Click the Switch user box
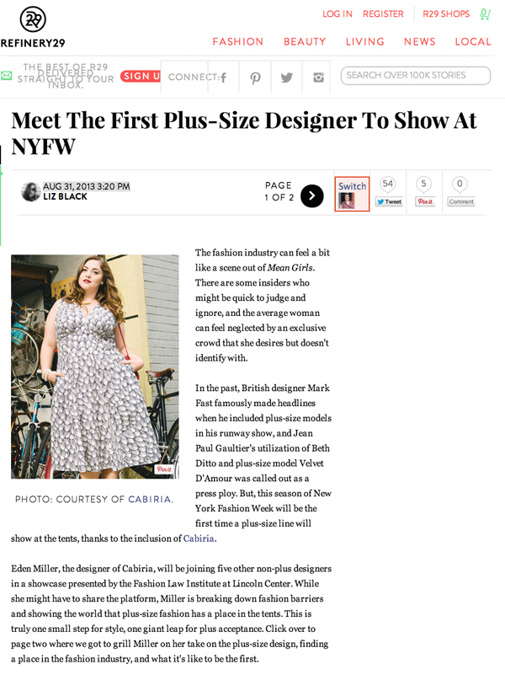Image resolution: width=505 pixels, height=680 pixels. [x=352, y=194]
